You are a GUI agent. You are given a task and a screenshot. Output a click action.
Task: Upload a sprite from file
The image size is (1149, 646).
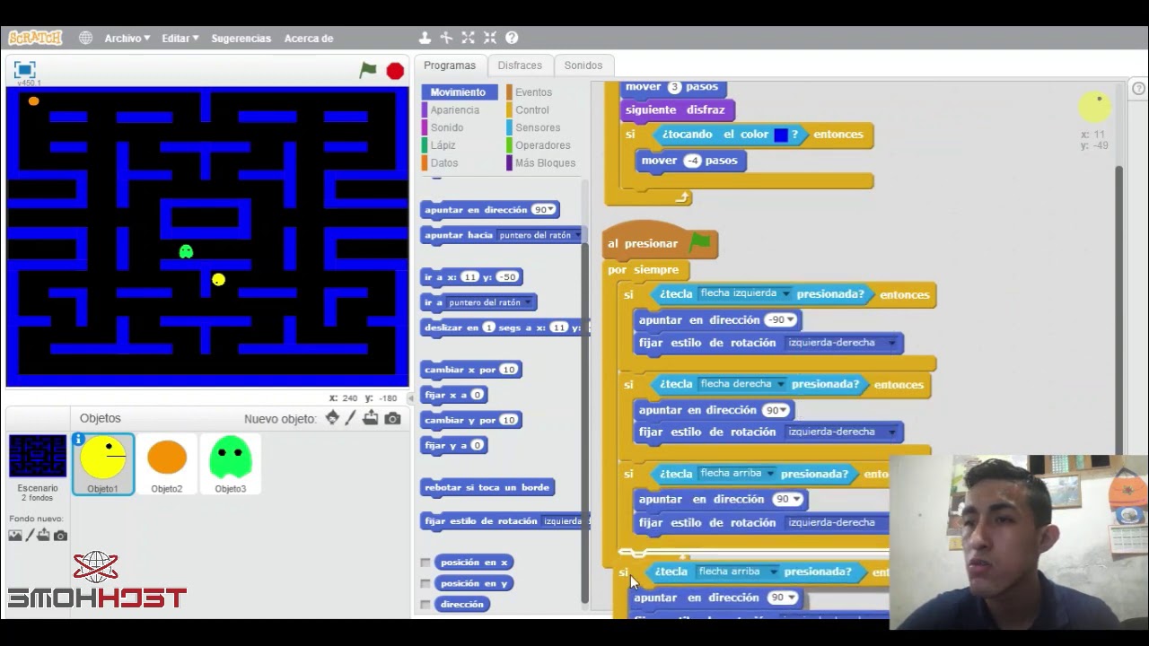(371, 418)
